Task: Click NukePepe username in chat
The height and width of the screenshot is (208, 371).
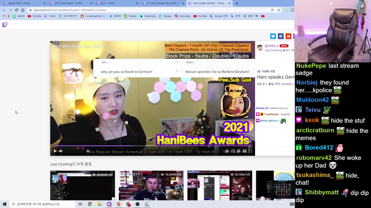Action: pyautogui.click(x=311, y=66)
